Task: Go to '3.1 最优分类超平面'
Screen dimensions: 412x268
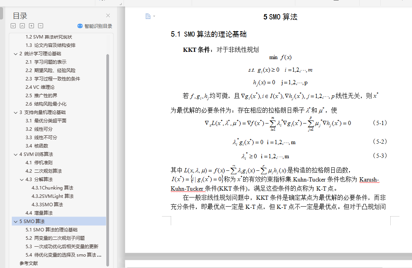Action: [x=46, y=121]
